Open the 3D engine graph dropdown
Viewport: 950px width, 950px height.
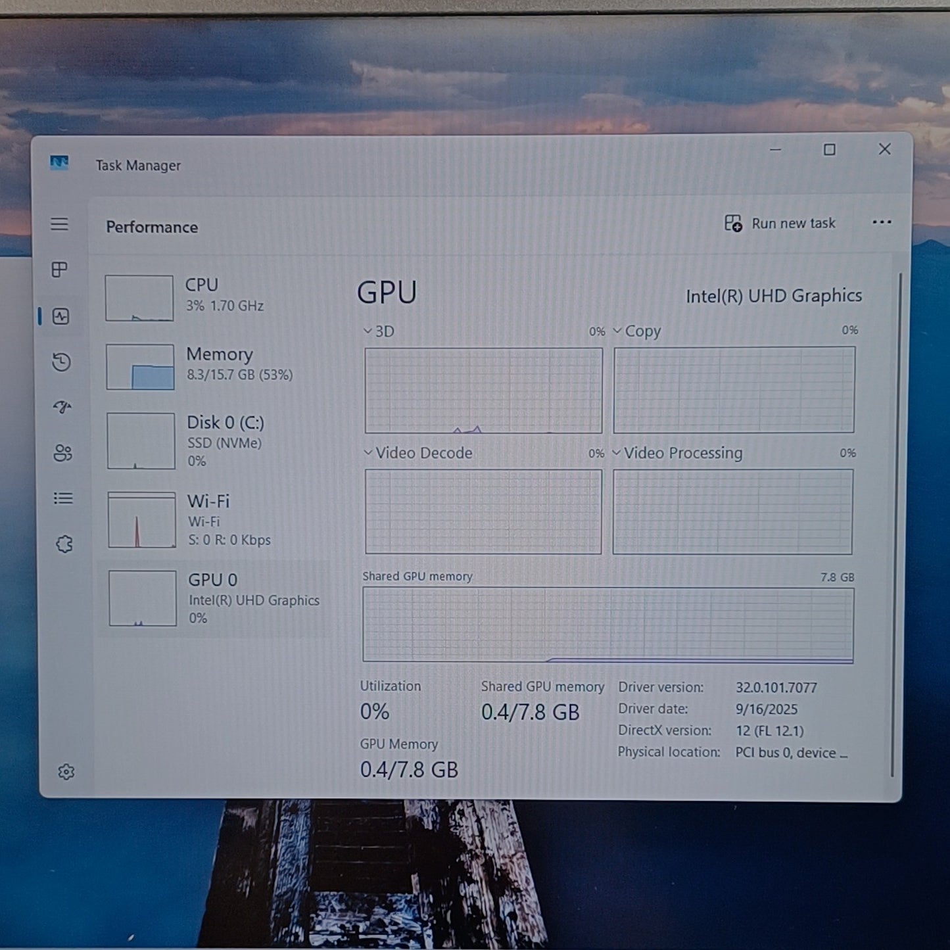pos(379,331)
